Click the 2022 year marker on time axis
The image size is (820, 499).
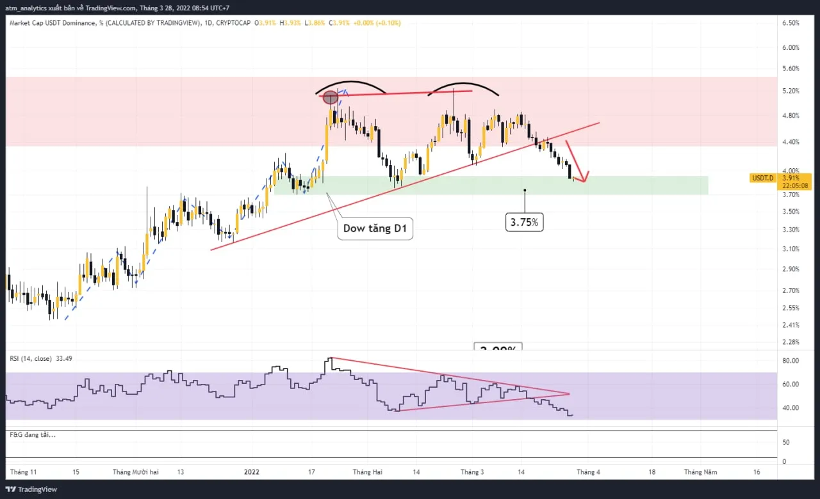click(252, 472)
